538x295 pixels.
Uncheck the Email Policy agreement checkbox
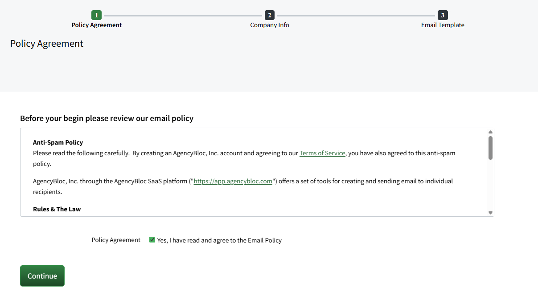pyautogui.click(x=152, y=239)
